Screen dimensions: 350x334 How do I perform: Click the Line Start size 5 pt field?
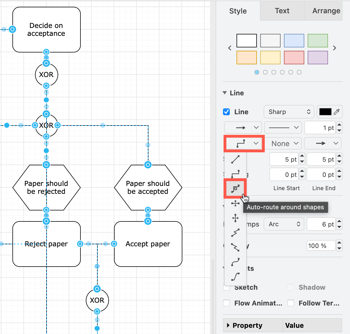point(284,159)
